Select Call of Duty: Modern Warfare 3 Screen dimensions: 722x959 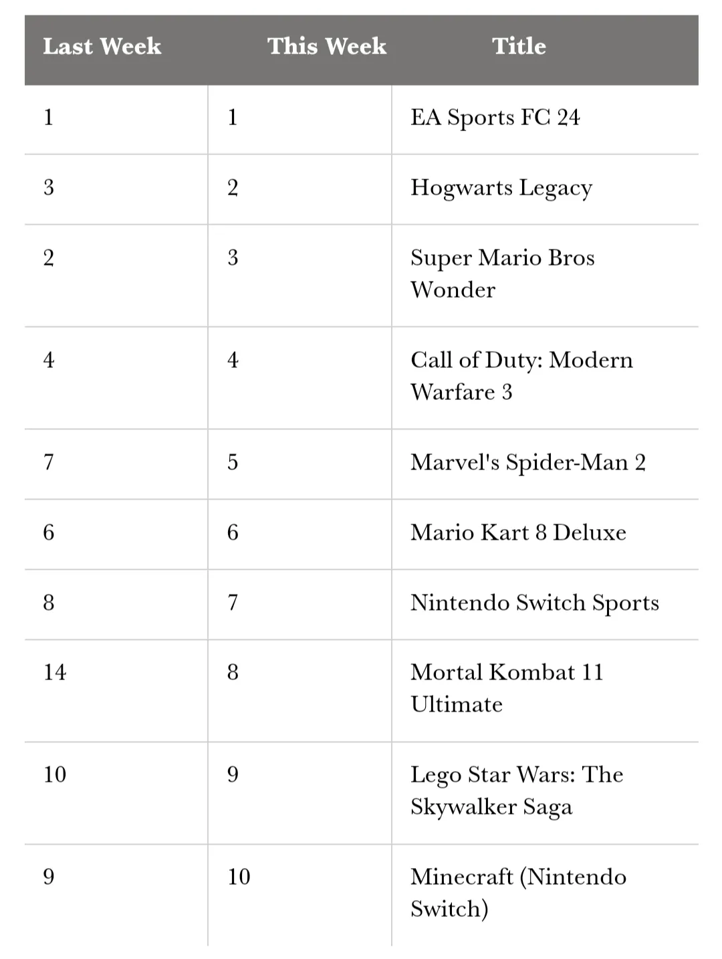(521, 377)
